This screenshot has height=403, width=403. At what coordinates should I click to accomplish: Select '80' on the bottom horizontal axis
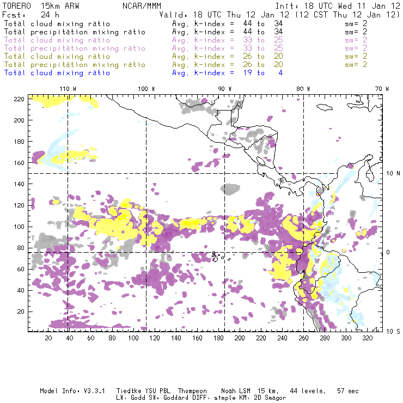pos(112,338)
